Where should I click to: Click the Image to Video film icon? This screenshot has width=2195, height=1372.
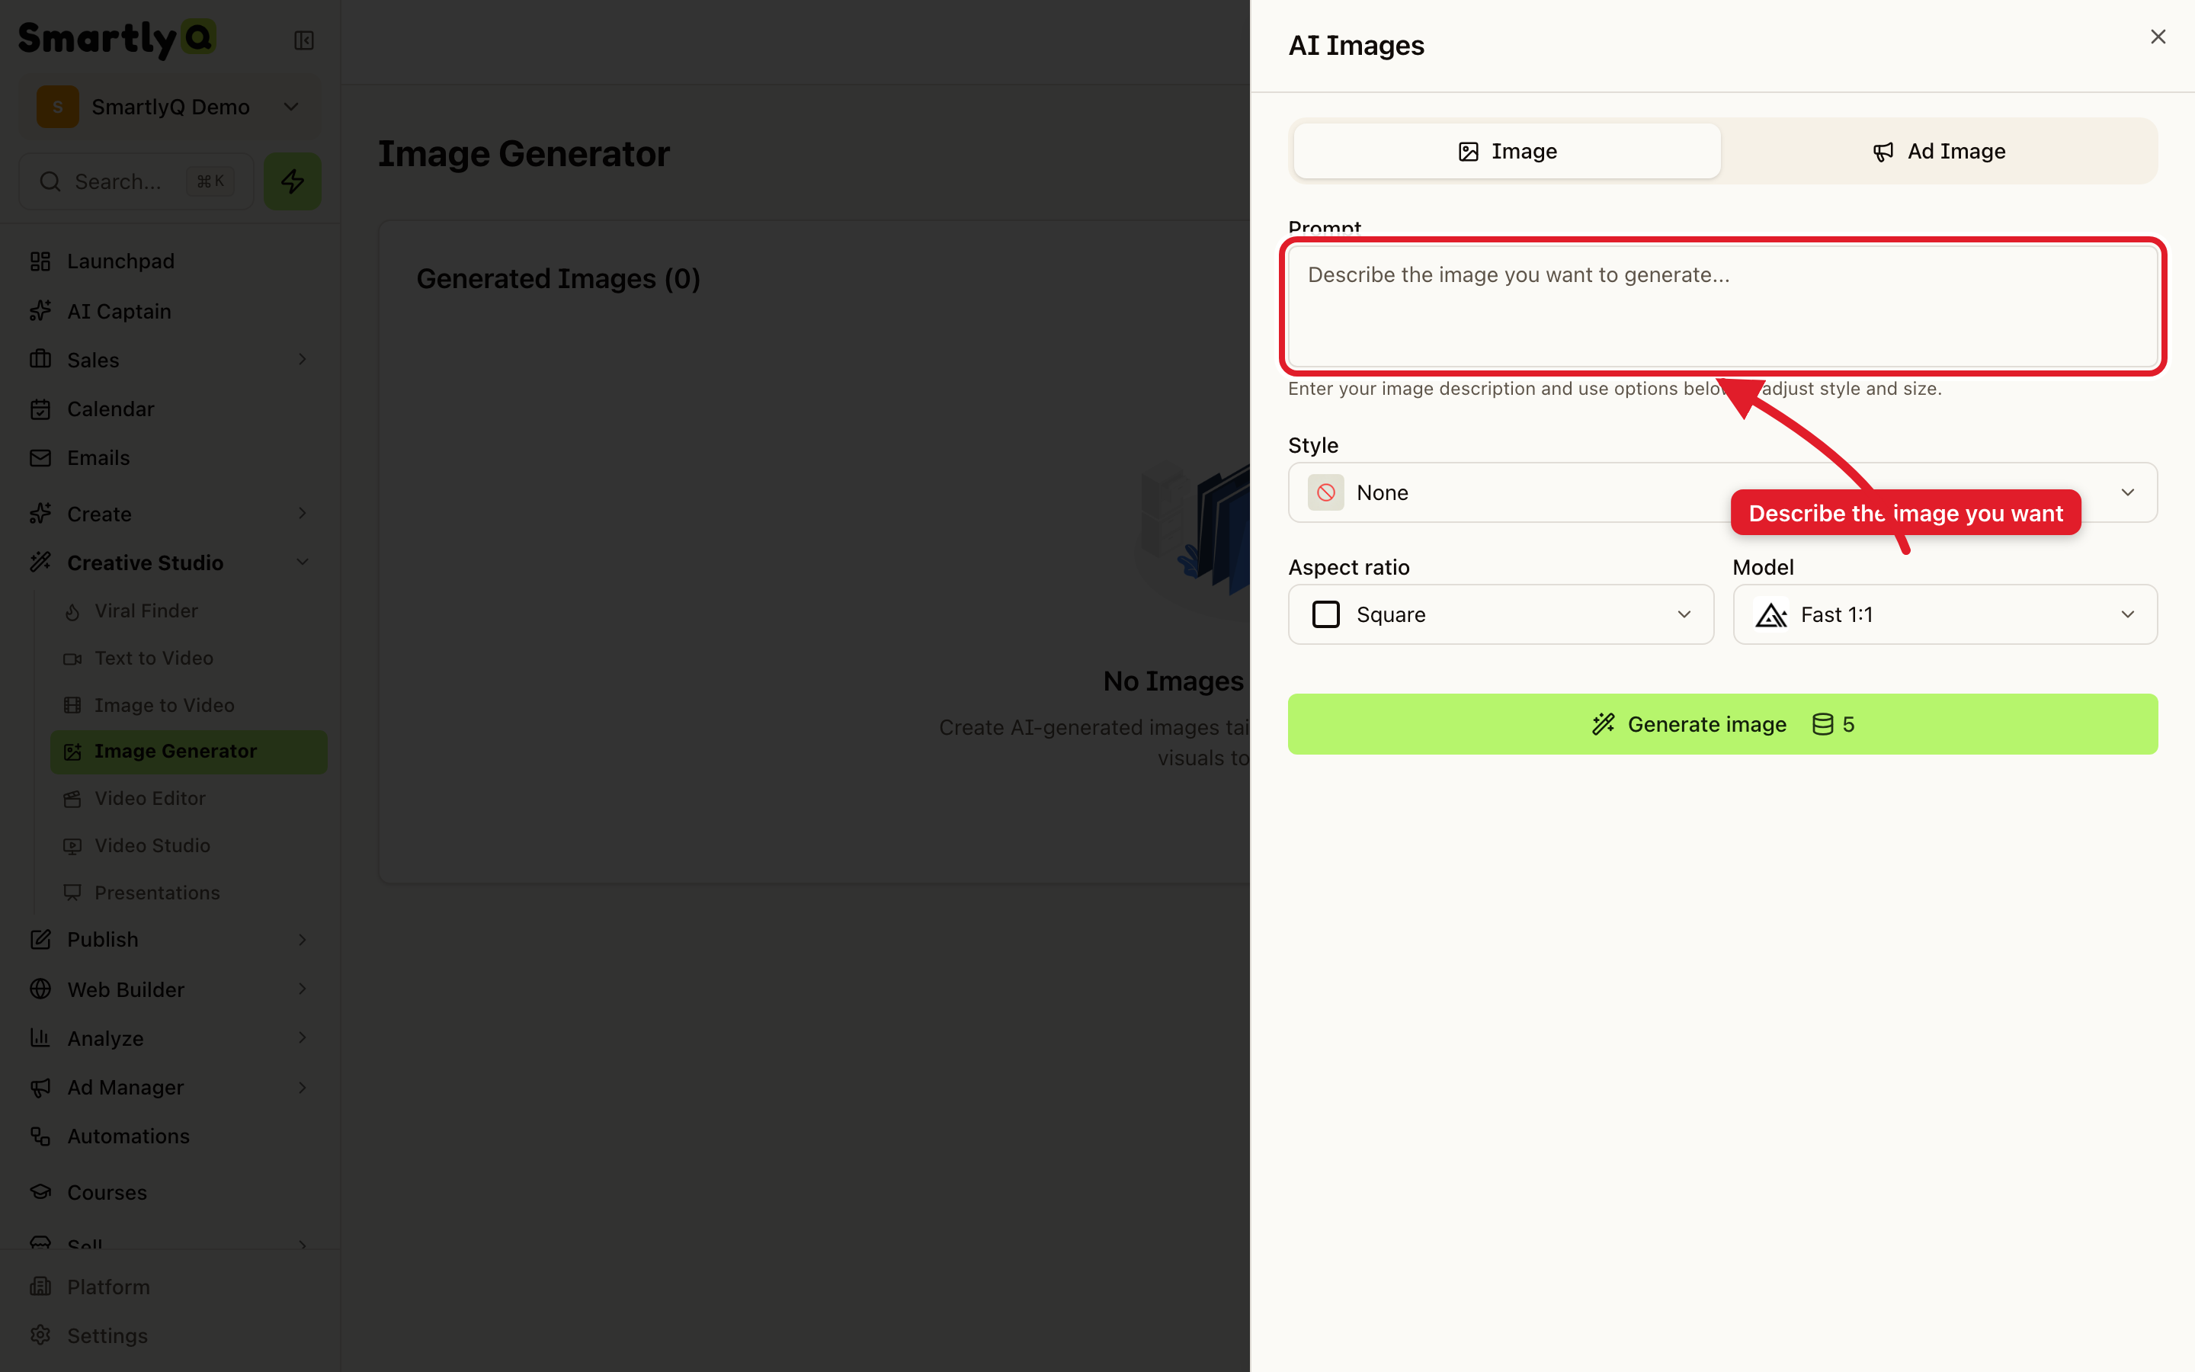point(72,705)
